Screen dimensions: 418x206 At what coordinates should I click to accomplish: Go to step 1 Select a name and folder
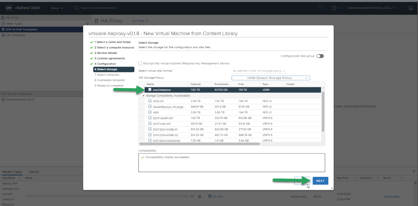click(112, 42)
